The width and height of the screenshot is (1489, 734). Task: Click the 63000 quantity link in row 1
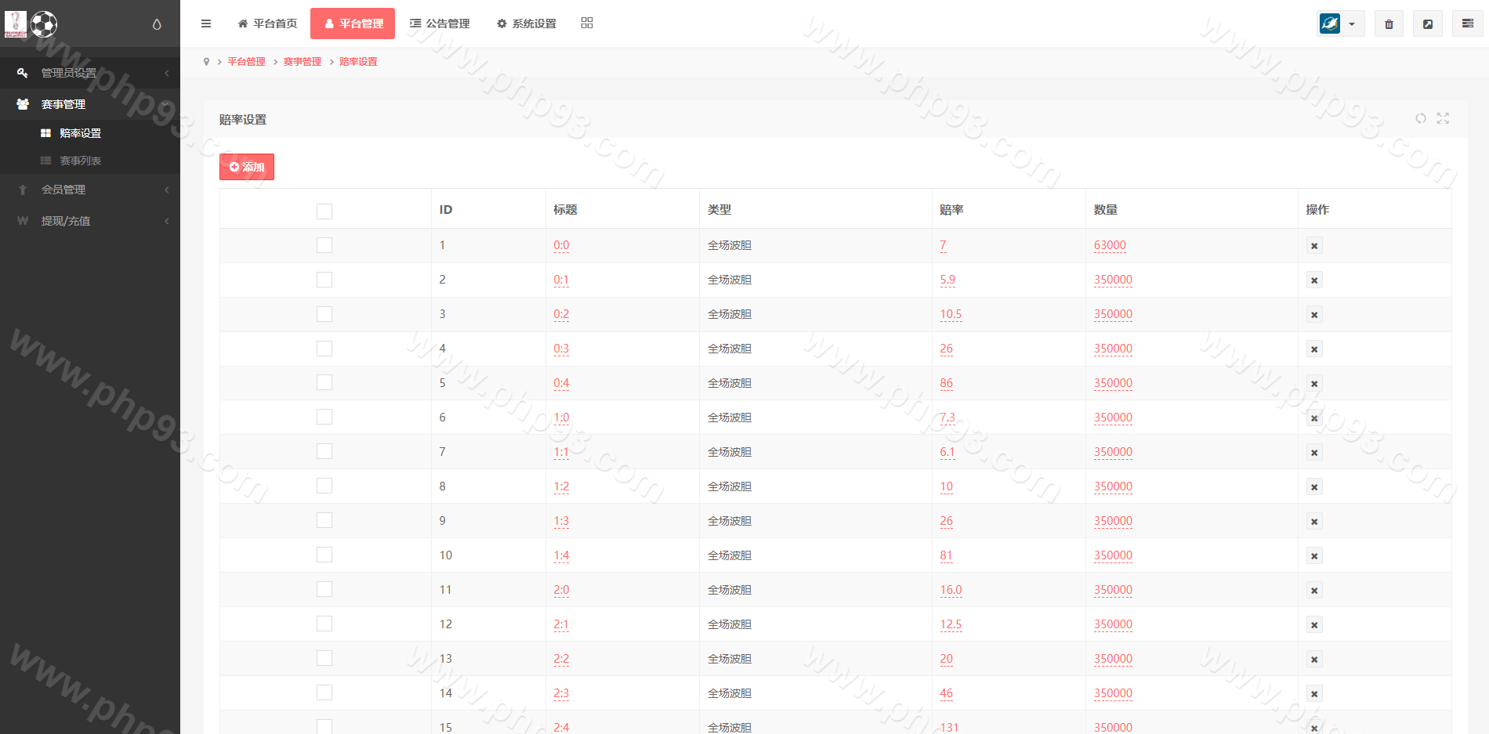tap(1110, 245)
